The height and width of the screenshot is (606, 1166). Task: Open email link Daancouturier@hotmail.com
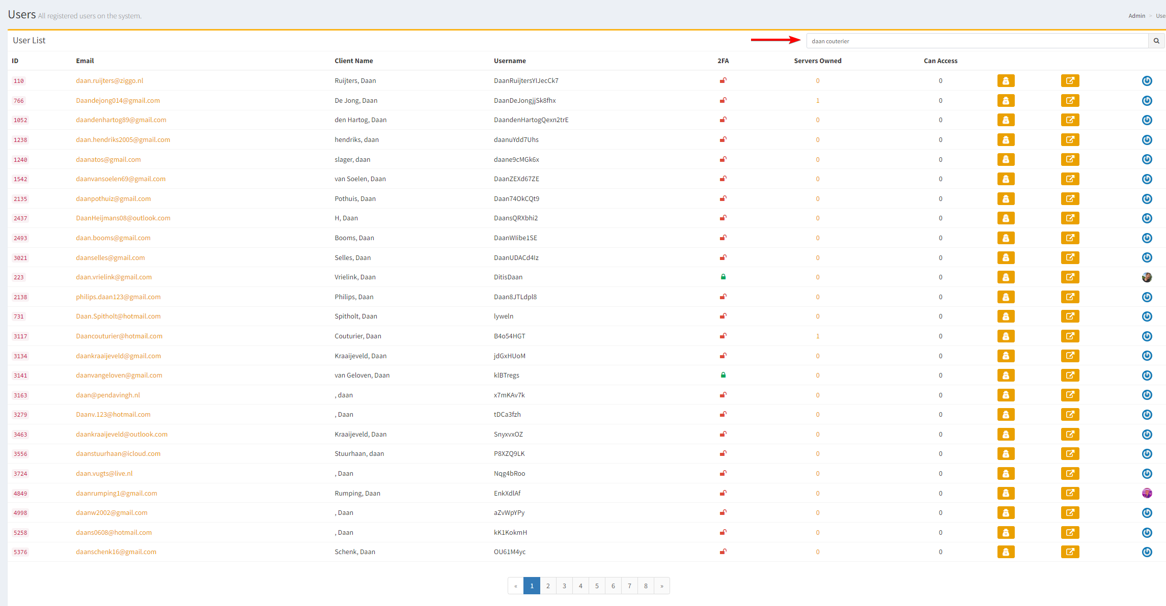119,336
